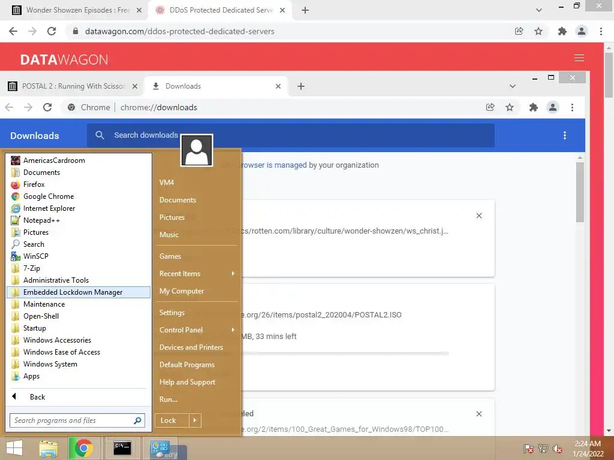
Task: Click the Downloads page vertical scrollbar
Action: [580, 192]
